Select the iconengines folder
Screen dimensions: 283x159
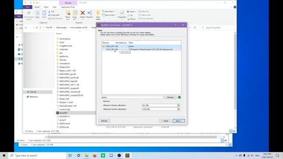click(65, 39)
